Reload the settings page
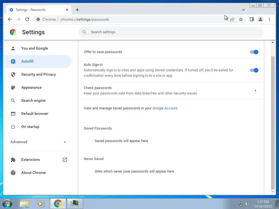The image size is (279, 209). coord(27,19)
